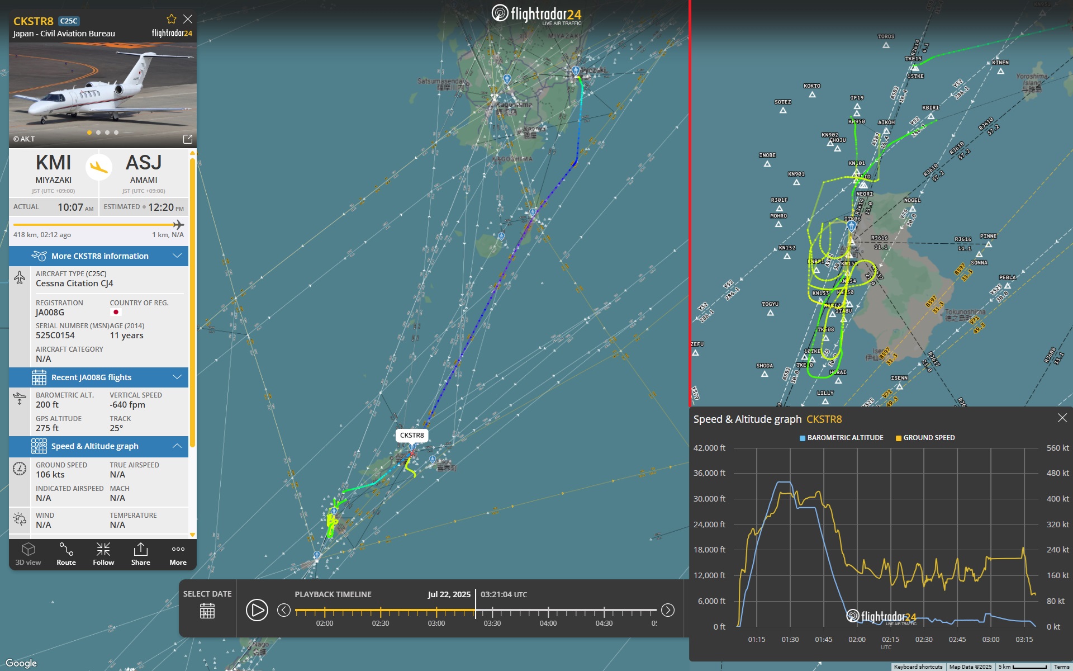Open Keyboard shortcuts link
Viewport: 1073px width, 671px height.
(x=918, y=667)
